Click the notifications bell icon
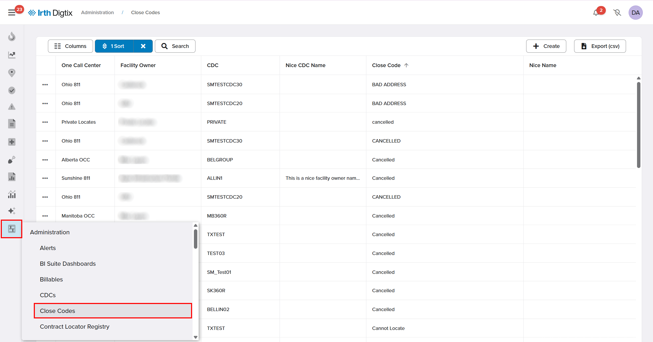This screenshot has height=342, width=653. click(x=596, y=13)
